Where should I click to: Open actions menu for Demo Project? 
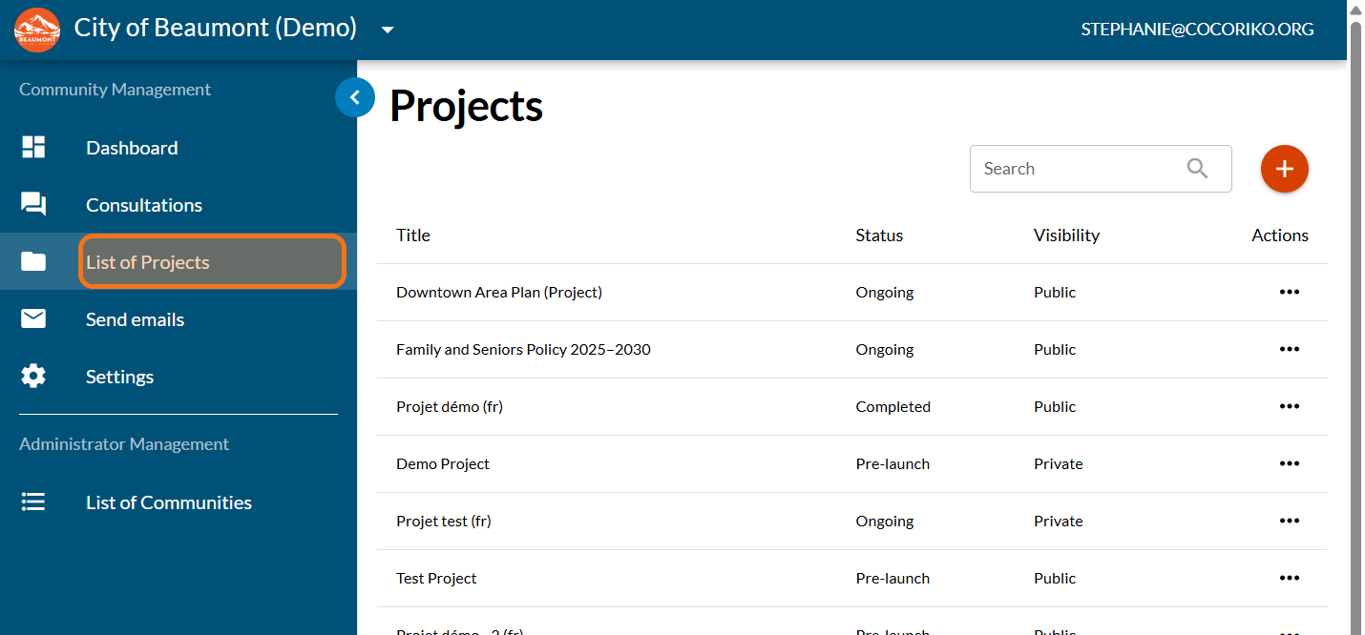point(1289,463)
